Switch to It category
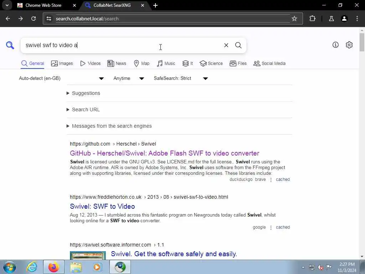 click(187, 64)
